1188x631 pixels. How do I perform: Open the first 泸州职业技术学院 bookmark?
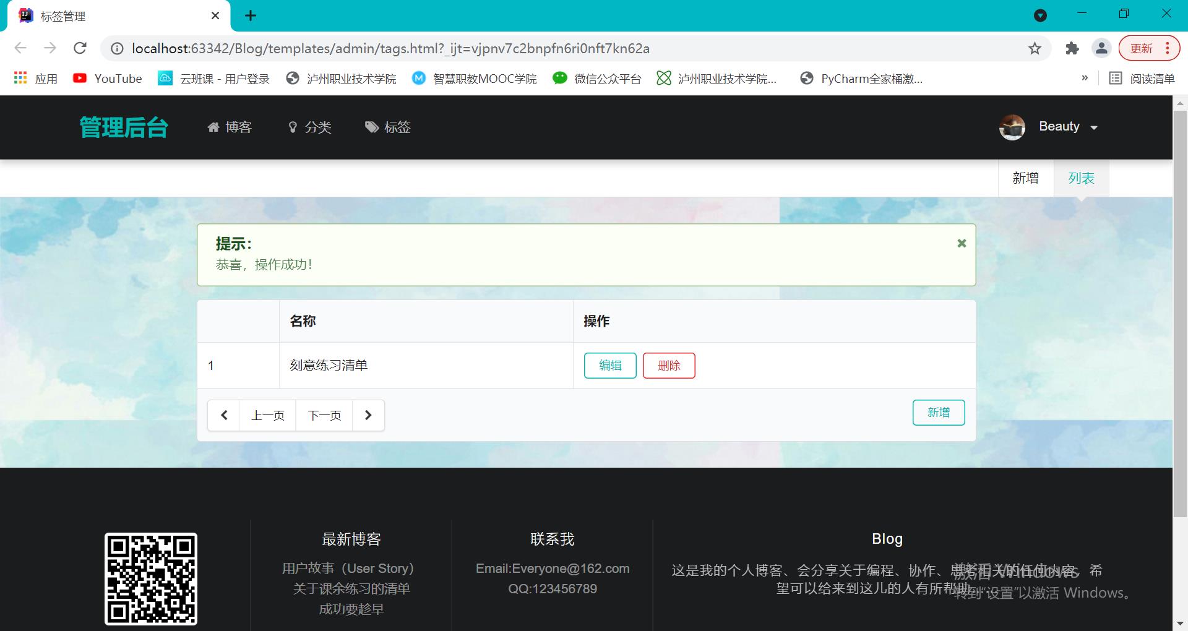pyautogui.click(x=341, y=79)
